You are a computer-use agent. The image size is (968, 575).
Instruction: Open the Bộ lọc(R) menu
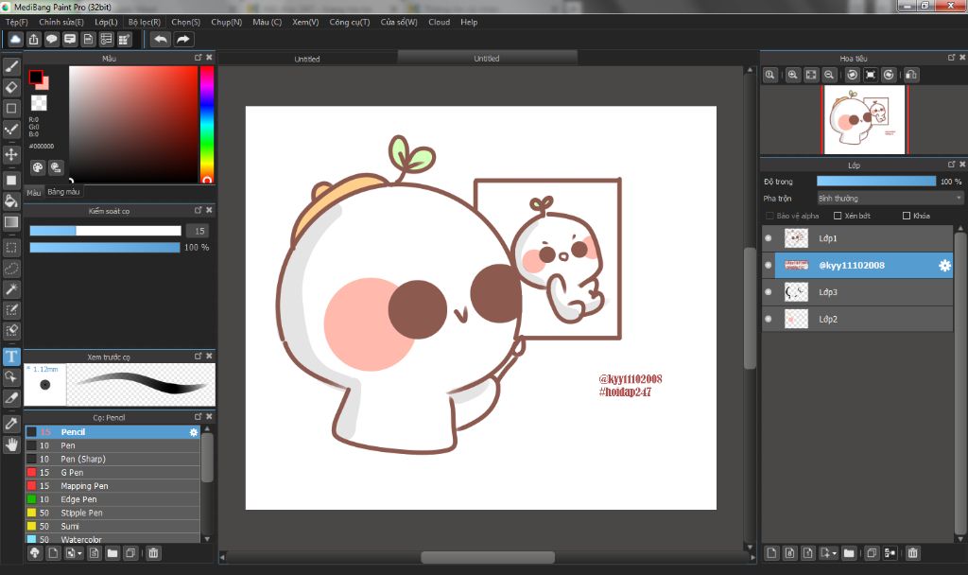coord(145,23)
